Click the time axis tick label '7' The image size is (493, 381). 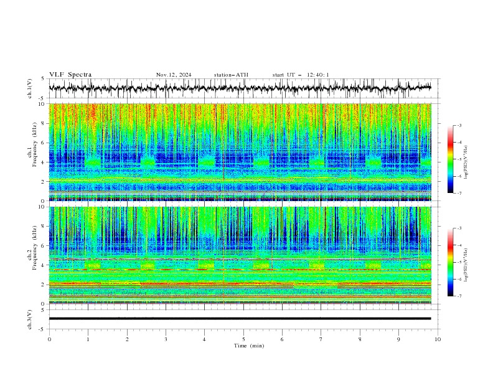click(321, 339)
